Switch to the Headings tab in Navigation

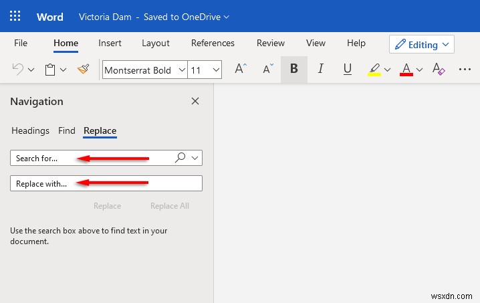30,131
